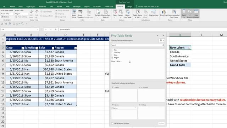Enable Defer Layout Update checkbox
The width and height of the screenshot is (227, 128).
coord(112,123)
